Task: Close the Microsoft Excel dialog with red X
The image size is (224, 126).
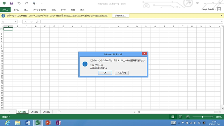Action: tap(145, 54)
